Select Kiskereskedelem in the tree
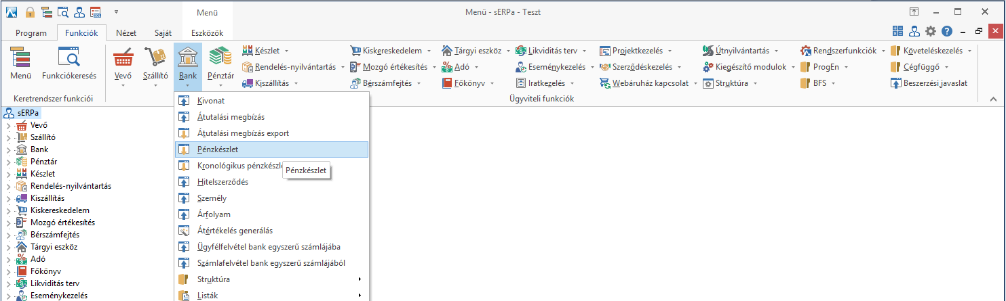Screen dimensions: 1006x301 60,210
